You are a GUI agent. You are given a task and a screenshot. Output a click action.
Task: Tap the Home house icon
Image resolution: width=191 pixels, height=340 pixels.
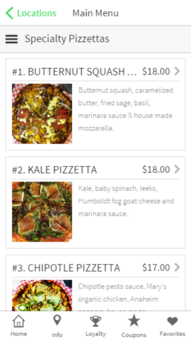tap(19, 322)
